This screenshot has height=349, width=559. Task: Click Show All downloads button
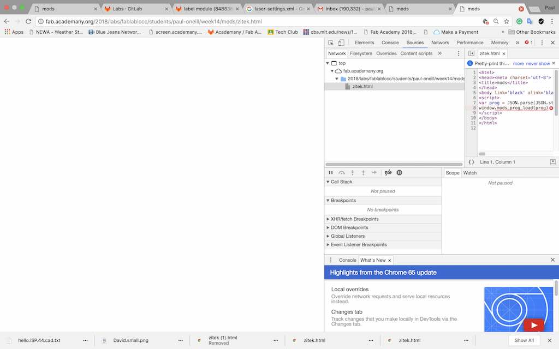[524, 340]
